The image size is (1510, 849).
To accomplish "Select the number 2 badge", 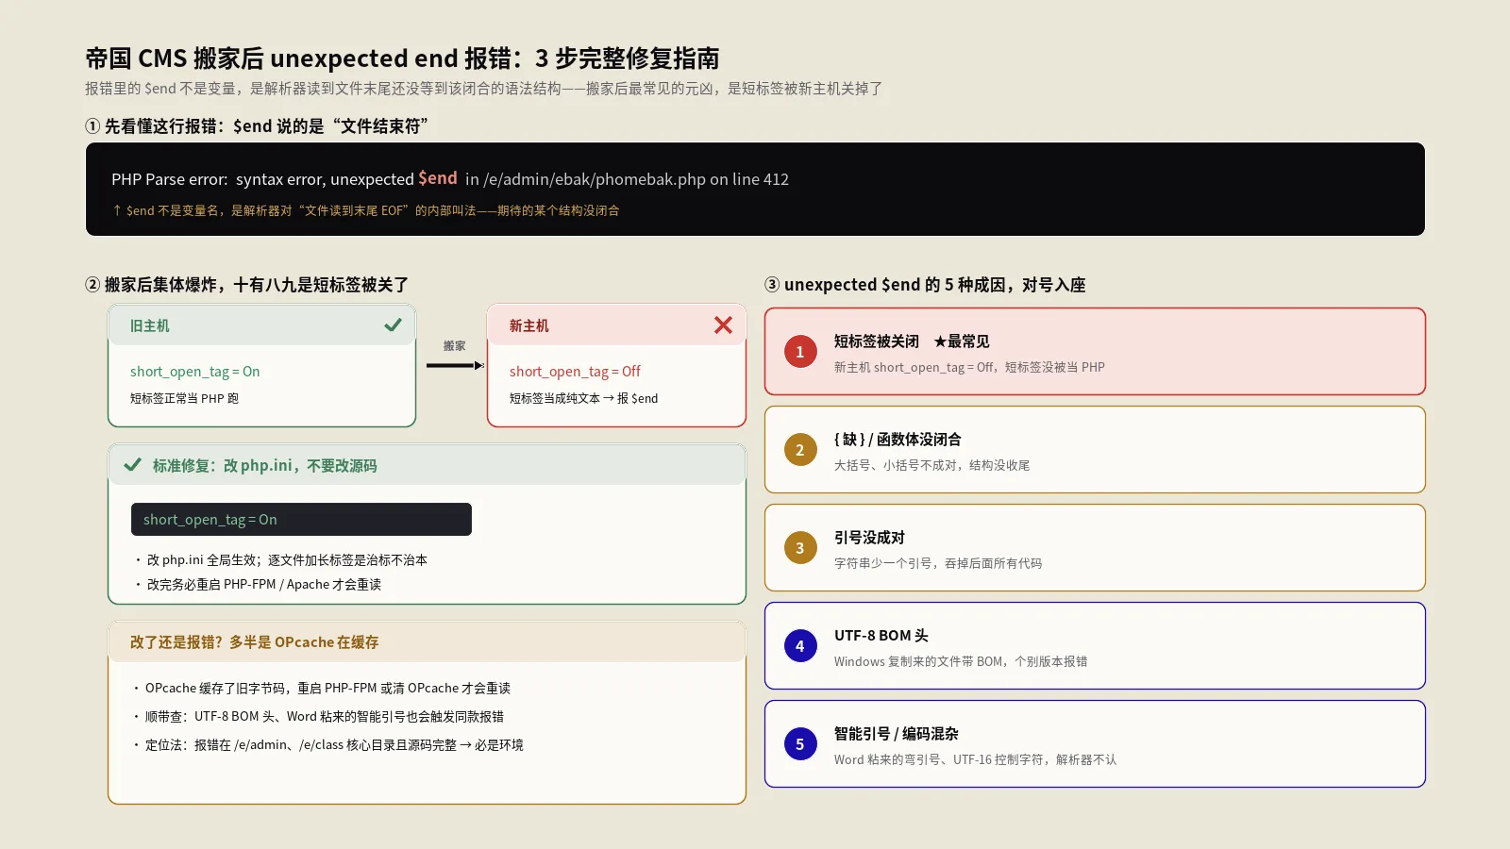I will click(x=800, y=450).
